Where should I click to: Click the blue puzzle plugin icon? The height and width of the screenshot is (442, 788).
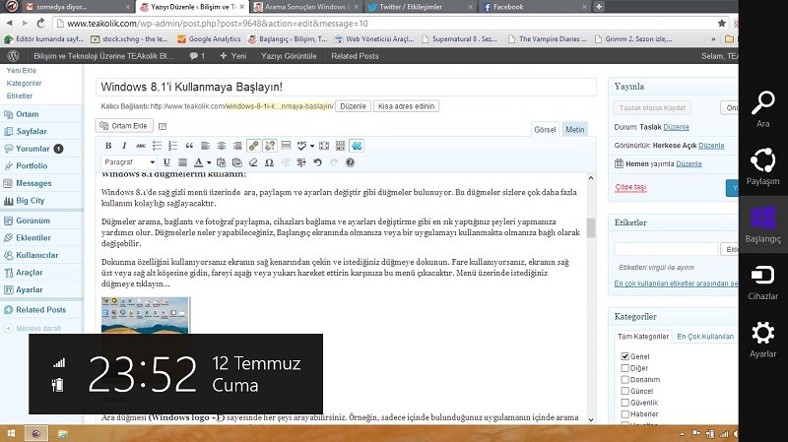357,146
